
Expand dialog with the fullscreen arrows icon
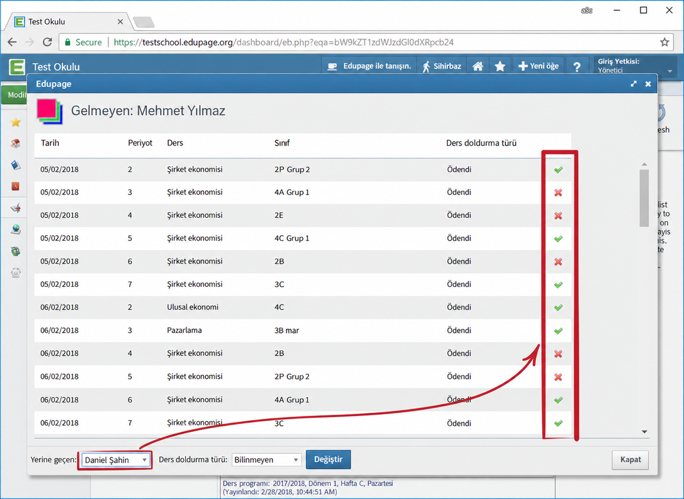click(x=634, y=84)
